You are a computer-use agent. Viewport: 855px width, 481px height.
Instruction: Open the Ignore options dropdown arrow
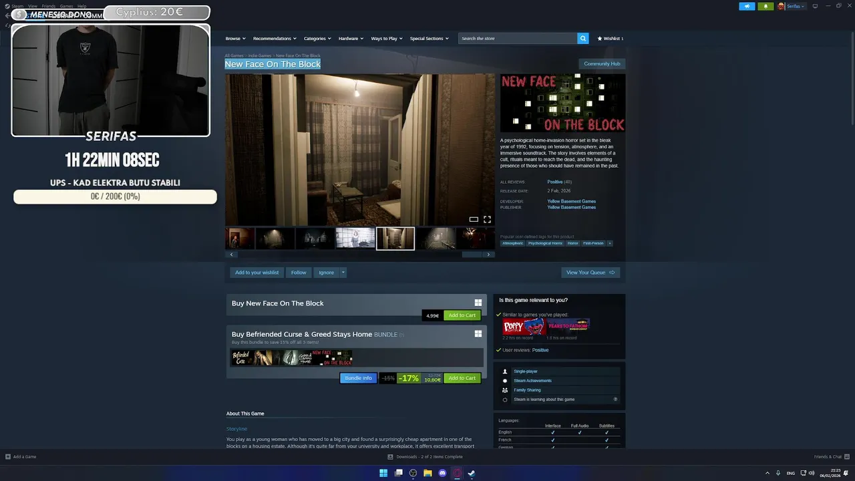pos(343,273)
